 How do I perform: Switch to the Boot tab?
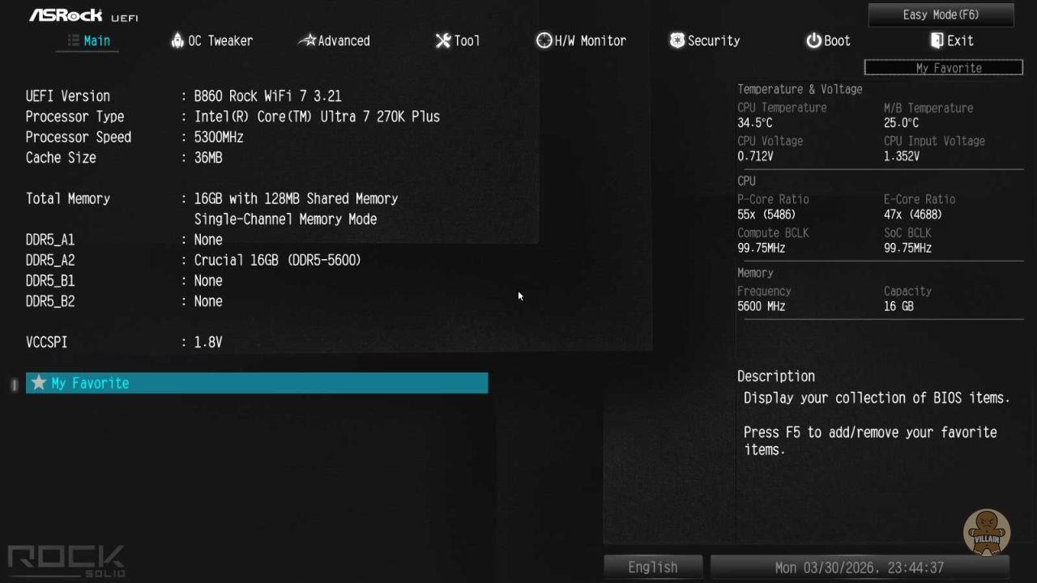828,40
